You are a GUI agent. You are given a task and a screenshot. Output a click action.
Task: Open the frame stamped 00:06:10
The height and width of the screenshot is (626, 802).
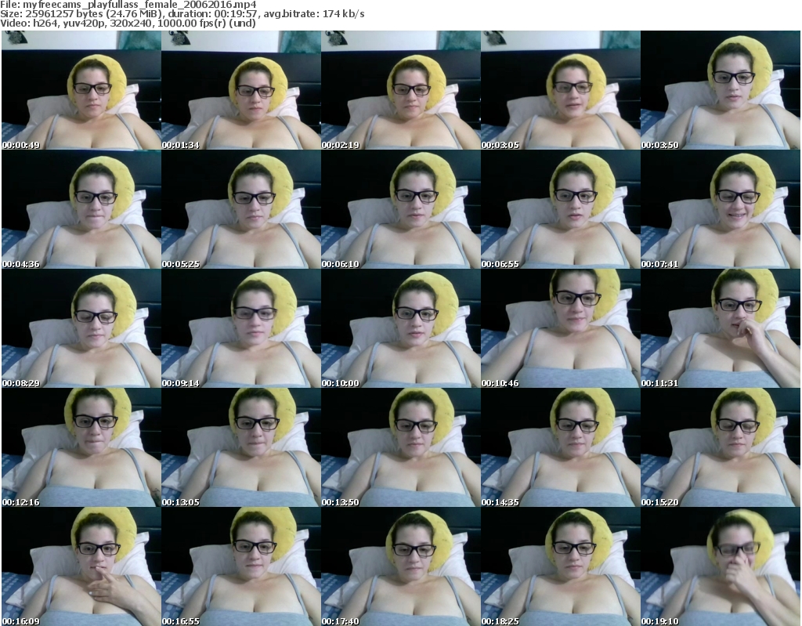(x=400, y=209)
